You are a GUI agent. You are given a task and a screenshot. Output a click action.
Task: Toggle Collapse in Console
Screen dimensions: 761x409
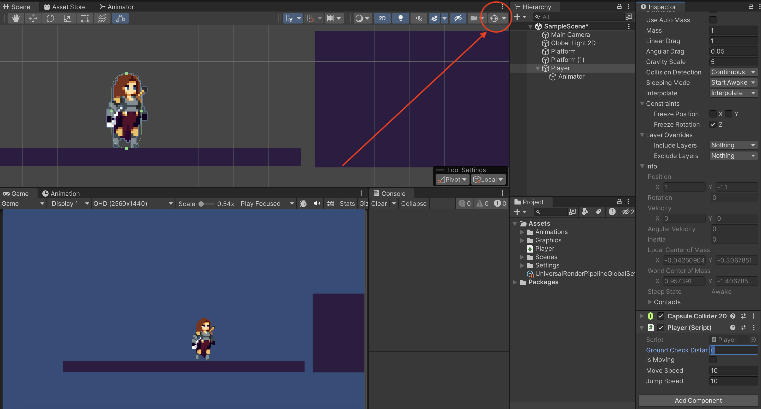pyautogui.click(x=414, y=203)
